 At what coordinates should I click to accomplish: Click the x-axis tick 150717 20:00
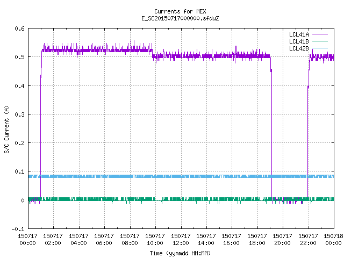point(282,239)
